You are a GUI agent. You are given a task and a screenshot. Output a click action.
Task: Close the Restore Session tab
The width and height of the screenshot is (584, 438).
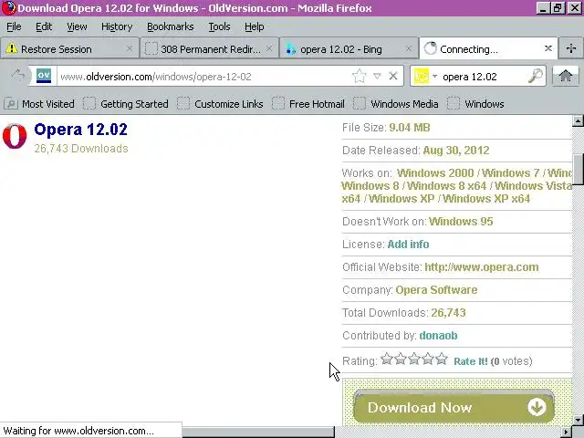(x=130, y=48)
